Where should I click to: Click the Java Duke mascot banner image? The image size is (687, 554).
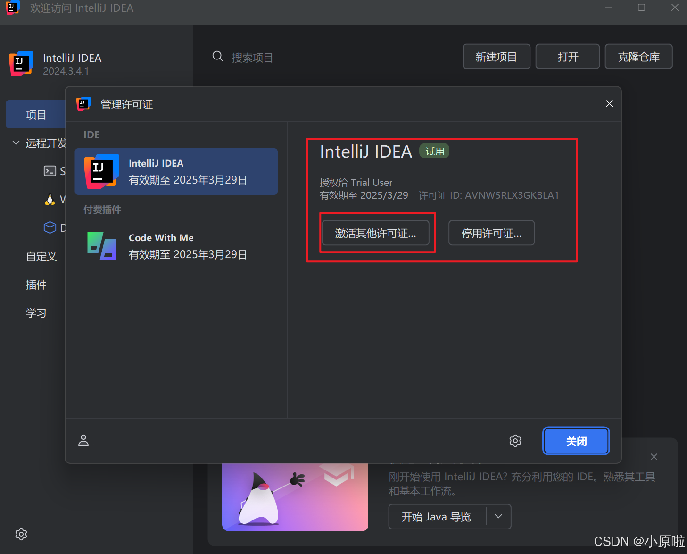click(295, 496)
